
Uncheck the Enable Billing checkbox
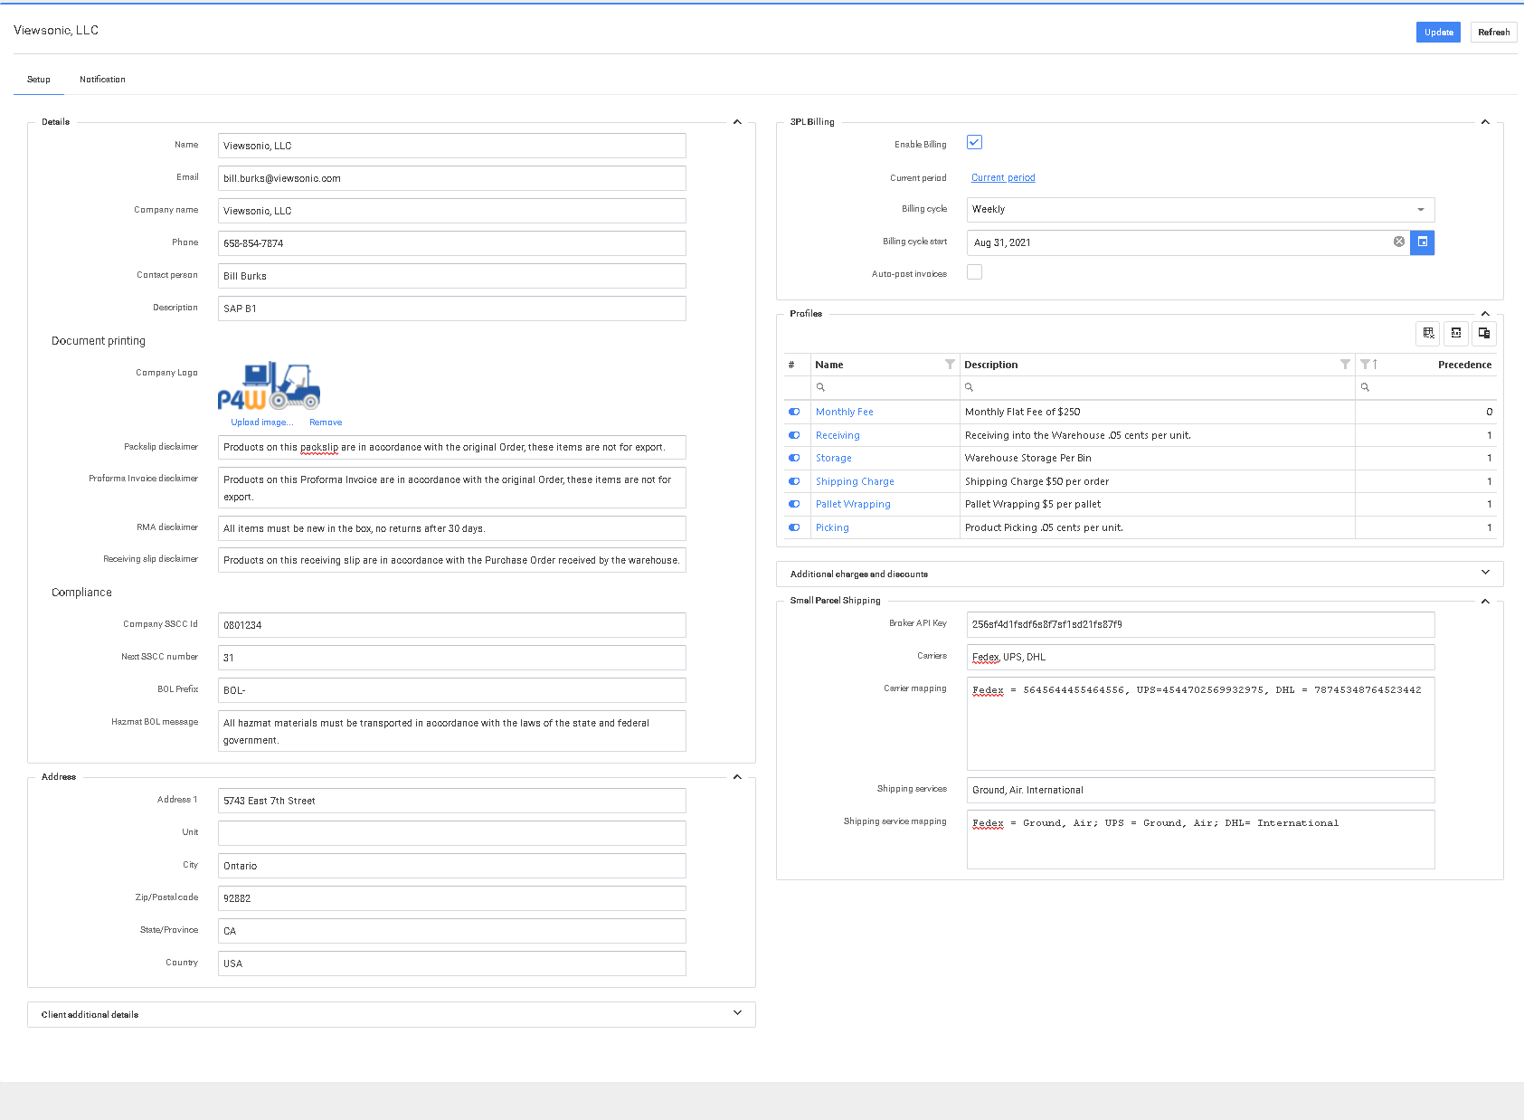[x=974, y=143]
